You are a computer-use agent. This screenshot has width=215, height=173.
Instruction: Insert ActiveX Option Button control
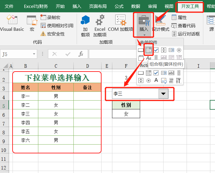[149, 81]
